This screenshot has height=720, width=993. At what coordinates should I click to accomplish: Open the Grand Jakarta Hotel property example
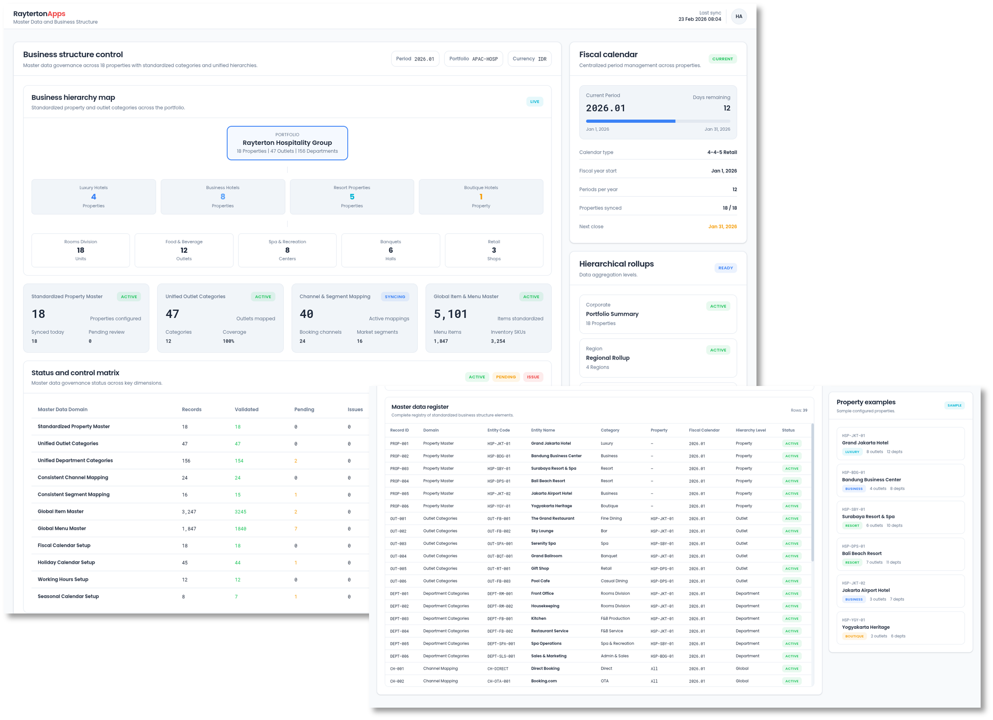click(900, 443)
